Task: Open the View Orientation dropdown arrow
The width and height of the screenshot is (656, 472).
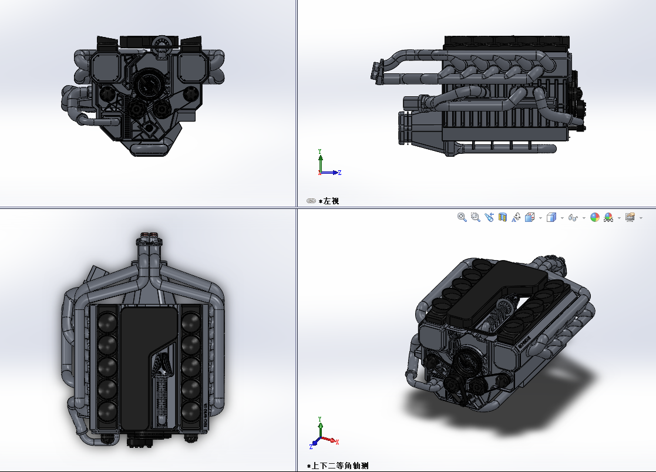Action: (x=540, y=218)
